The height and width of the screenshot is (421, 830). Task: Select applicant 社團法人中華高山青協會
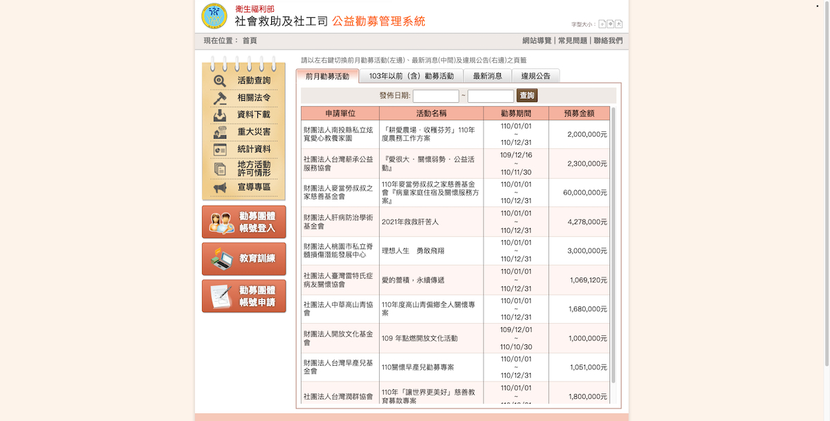point(338,309)
